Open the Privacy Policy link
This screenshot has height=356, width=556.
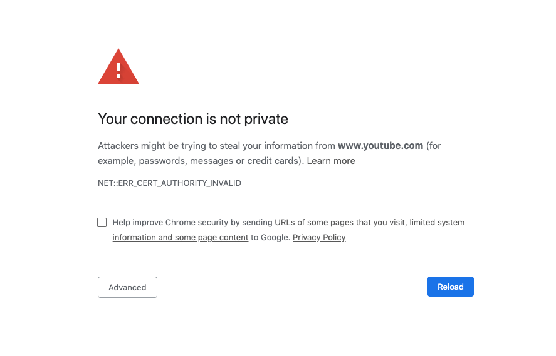(319, 238)
